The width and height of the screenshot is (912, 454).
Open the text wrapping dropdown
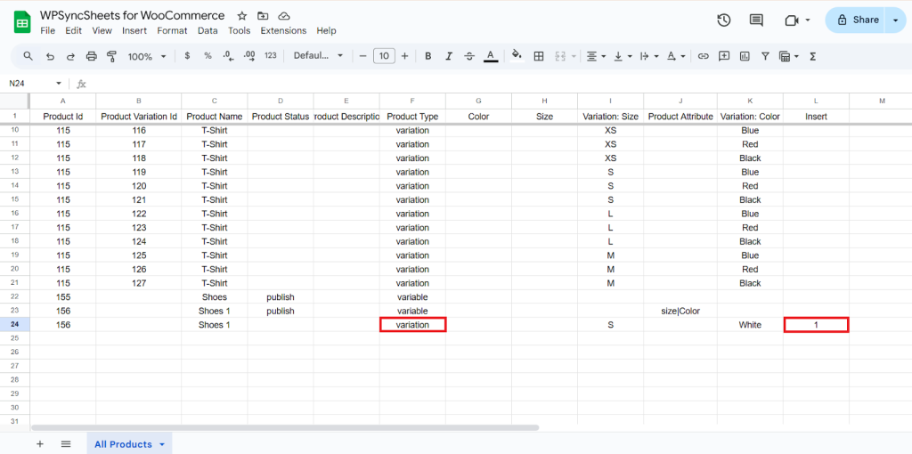tap(648, 56)
